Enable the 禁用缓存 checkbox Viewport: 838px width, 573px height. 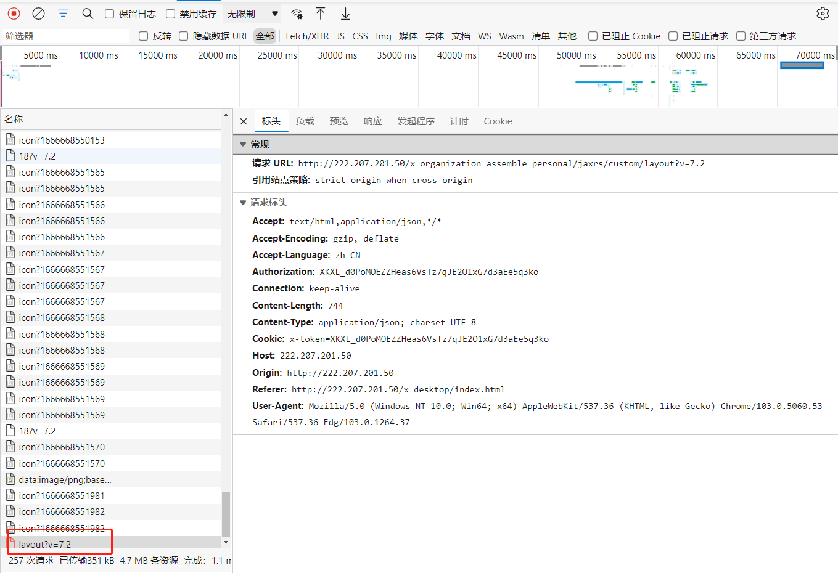pyautogui.click(x=171, y=14)
